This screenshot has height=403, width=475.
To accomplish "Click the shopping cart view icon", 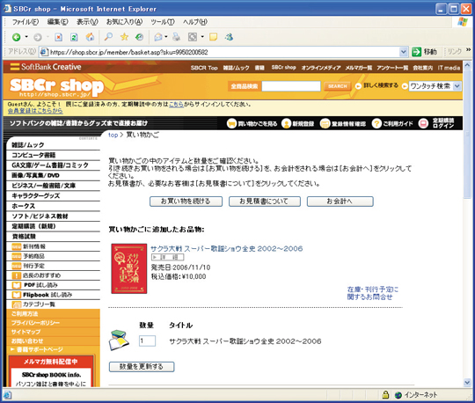I will [231, 123].
